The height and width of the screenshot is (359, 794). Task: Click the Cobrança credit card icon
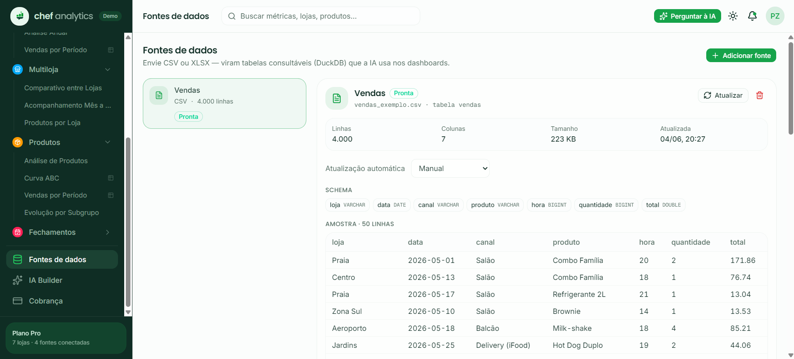17,301
